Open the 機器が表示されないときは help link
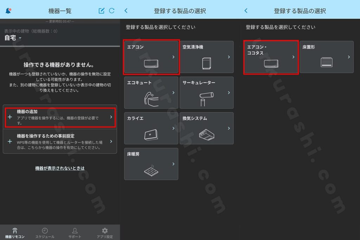The image size is (360, 240). [60, 168]
